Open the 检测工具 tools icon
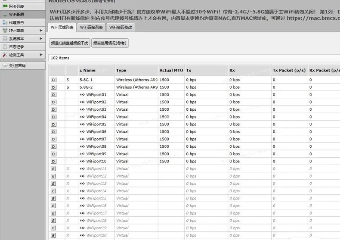 click(x=5, y=55)
